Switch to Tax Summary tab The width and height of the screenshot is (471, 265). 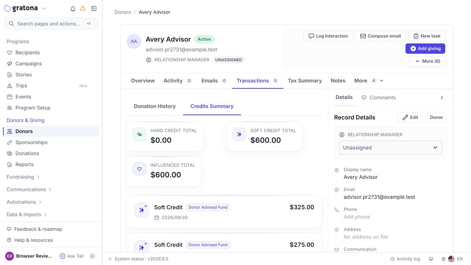(x=305, y=81)
